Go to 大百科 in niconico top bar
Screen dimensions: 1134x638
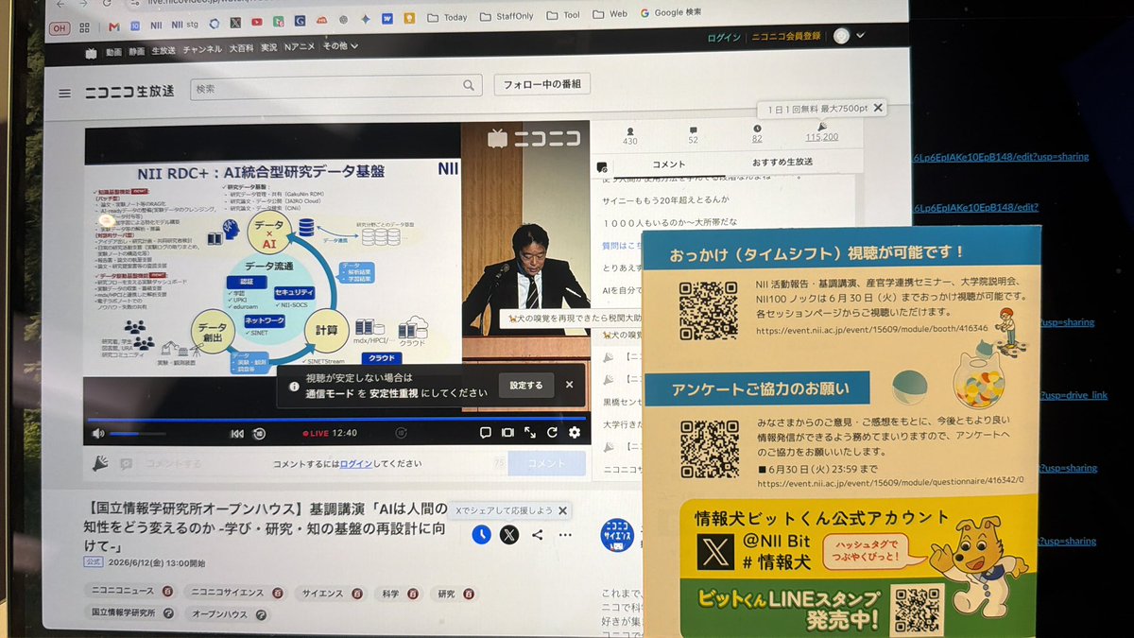pos(241,48)
